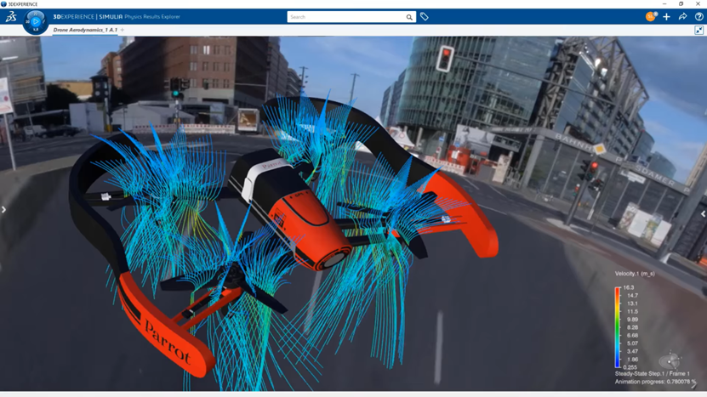Open the help question mark icon
Image resolution: width=707 pixels, height=397 pixels.
coord(698,17)
